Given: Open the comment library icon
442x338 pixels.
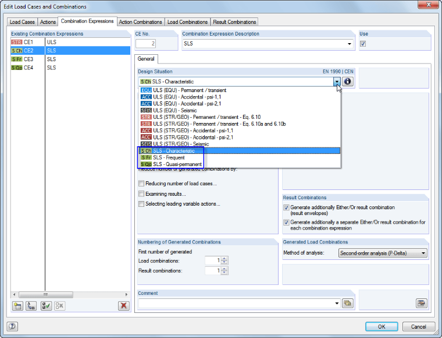Looking at the screenshot, I should 348,303.
